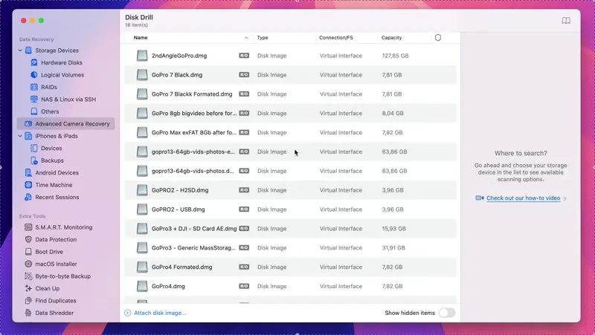Open the macOS Installer icon
The height and width of the screenshot is (335, 595).
pos(28,264)
